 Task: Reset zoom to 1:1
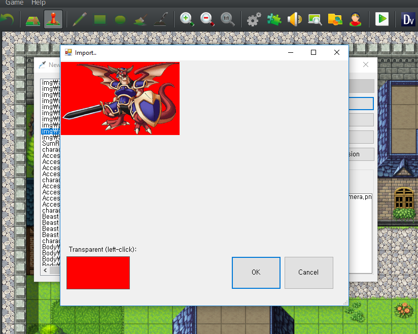(227, 19)
